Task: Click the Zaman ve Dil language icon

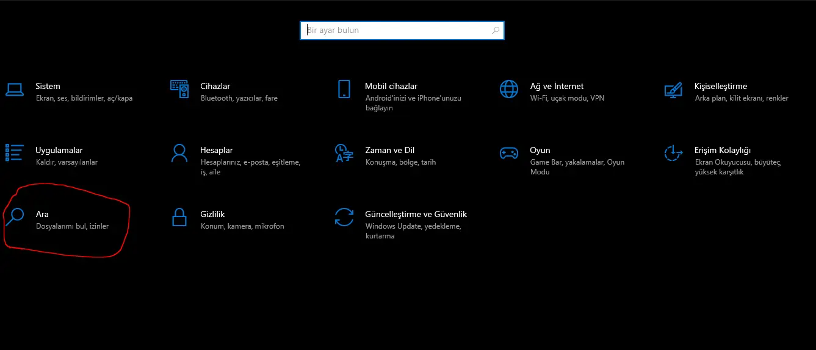Action: 344,153
